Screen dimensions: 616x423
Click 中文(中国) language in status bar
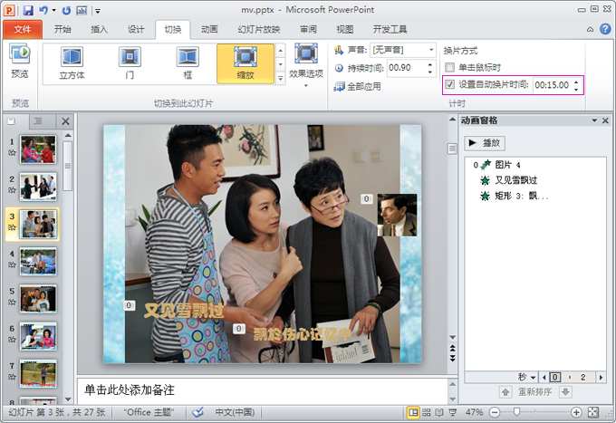pyautogui.click(x=235, y=412)
